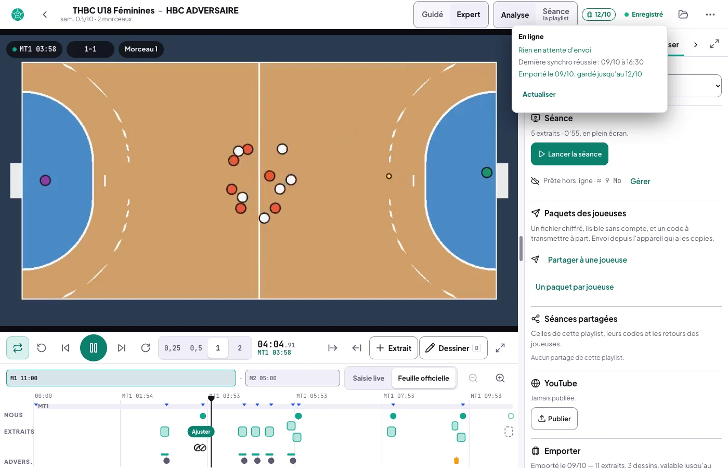Zoom out the timeline
This screenshot has height=468, width=728.
point(473,378)
